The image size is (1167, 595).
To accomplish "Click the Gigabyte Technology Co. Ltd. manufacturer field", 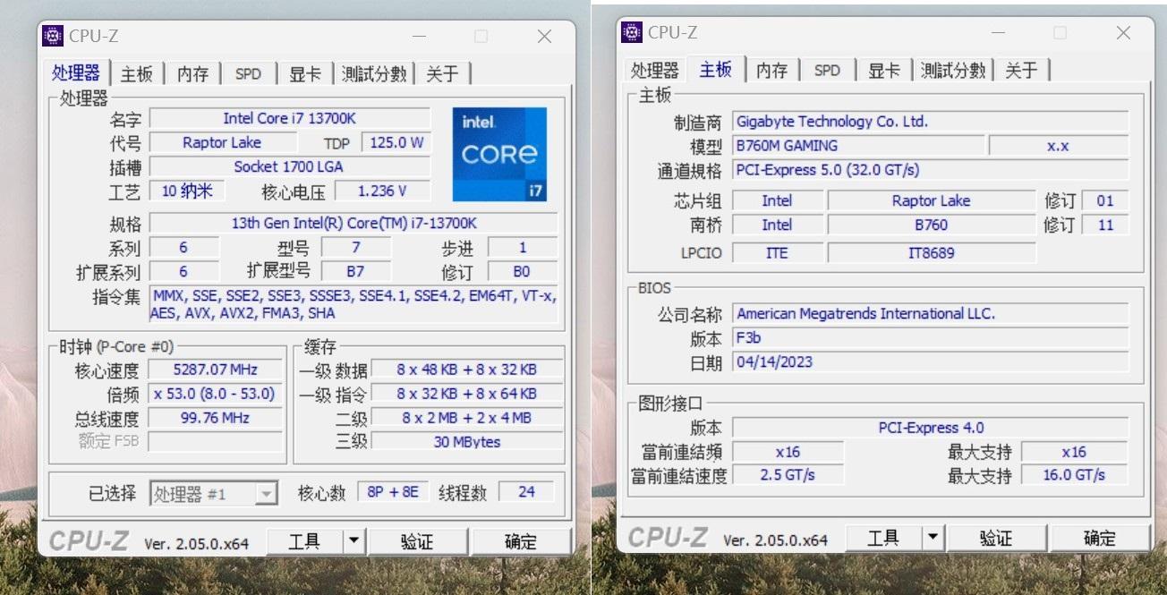I will 931,122.
